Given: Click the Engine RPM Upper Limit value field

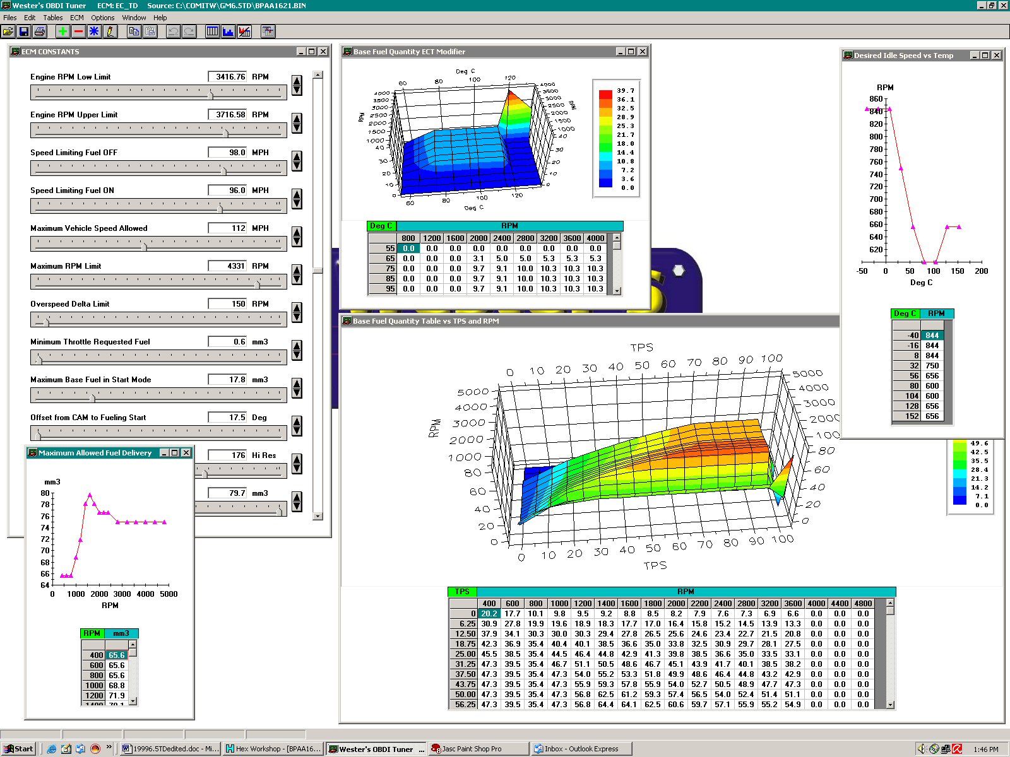Looking at the screenshot, I should [x=227, y=115].
